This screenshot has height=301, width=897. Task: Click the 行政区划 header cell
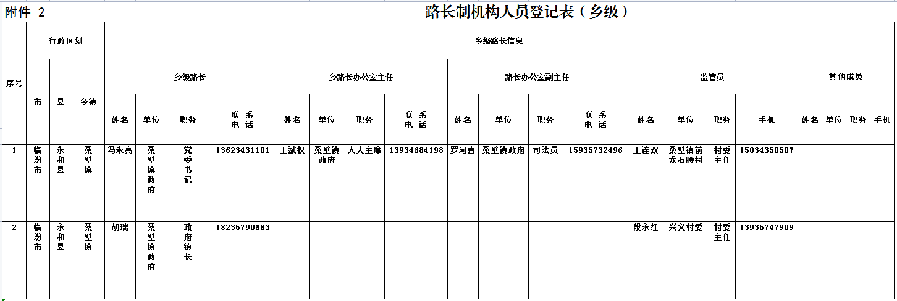tap(65, 41)
